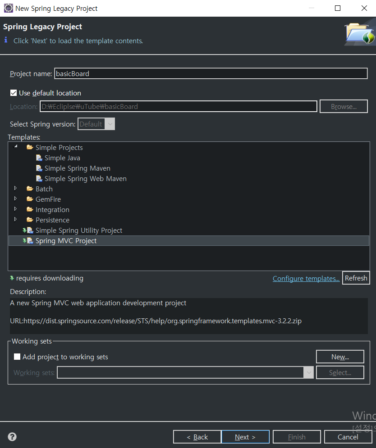Click the Simple Java template file icon
The height and width of the screenshot is (448, 376).
click(39, 158)
